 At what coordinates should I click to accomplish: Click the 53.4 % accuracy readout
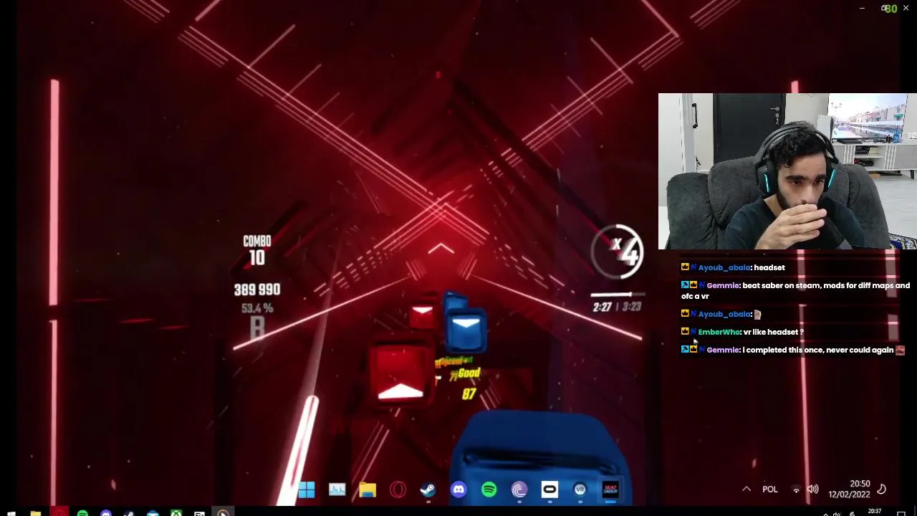tap(257, 308)
